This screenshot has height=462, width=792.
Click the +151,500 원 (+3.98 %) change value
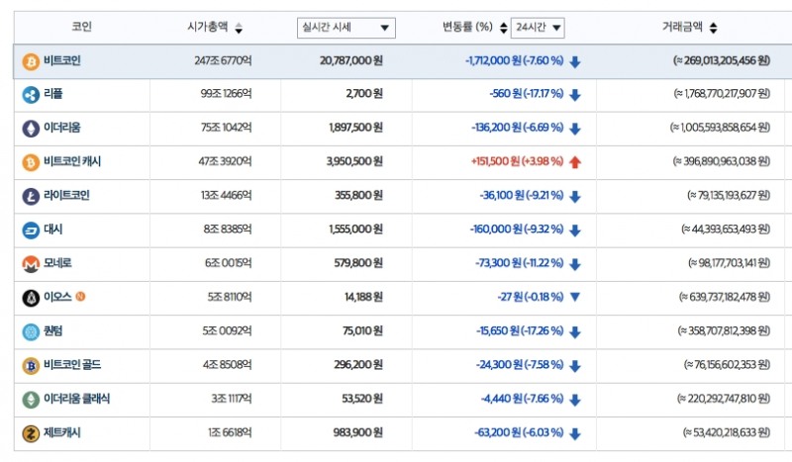click(x=517, y=161)
